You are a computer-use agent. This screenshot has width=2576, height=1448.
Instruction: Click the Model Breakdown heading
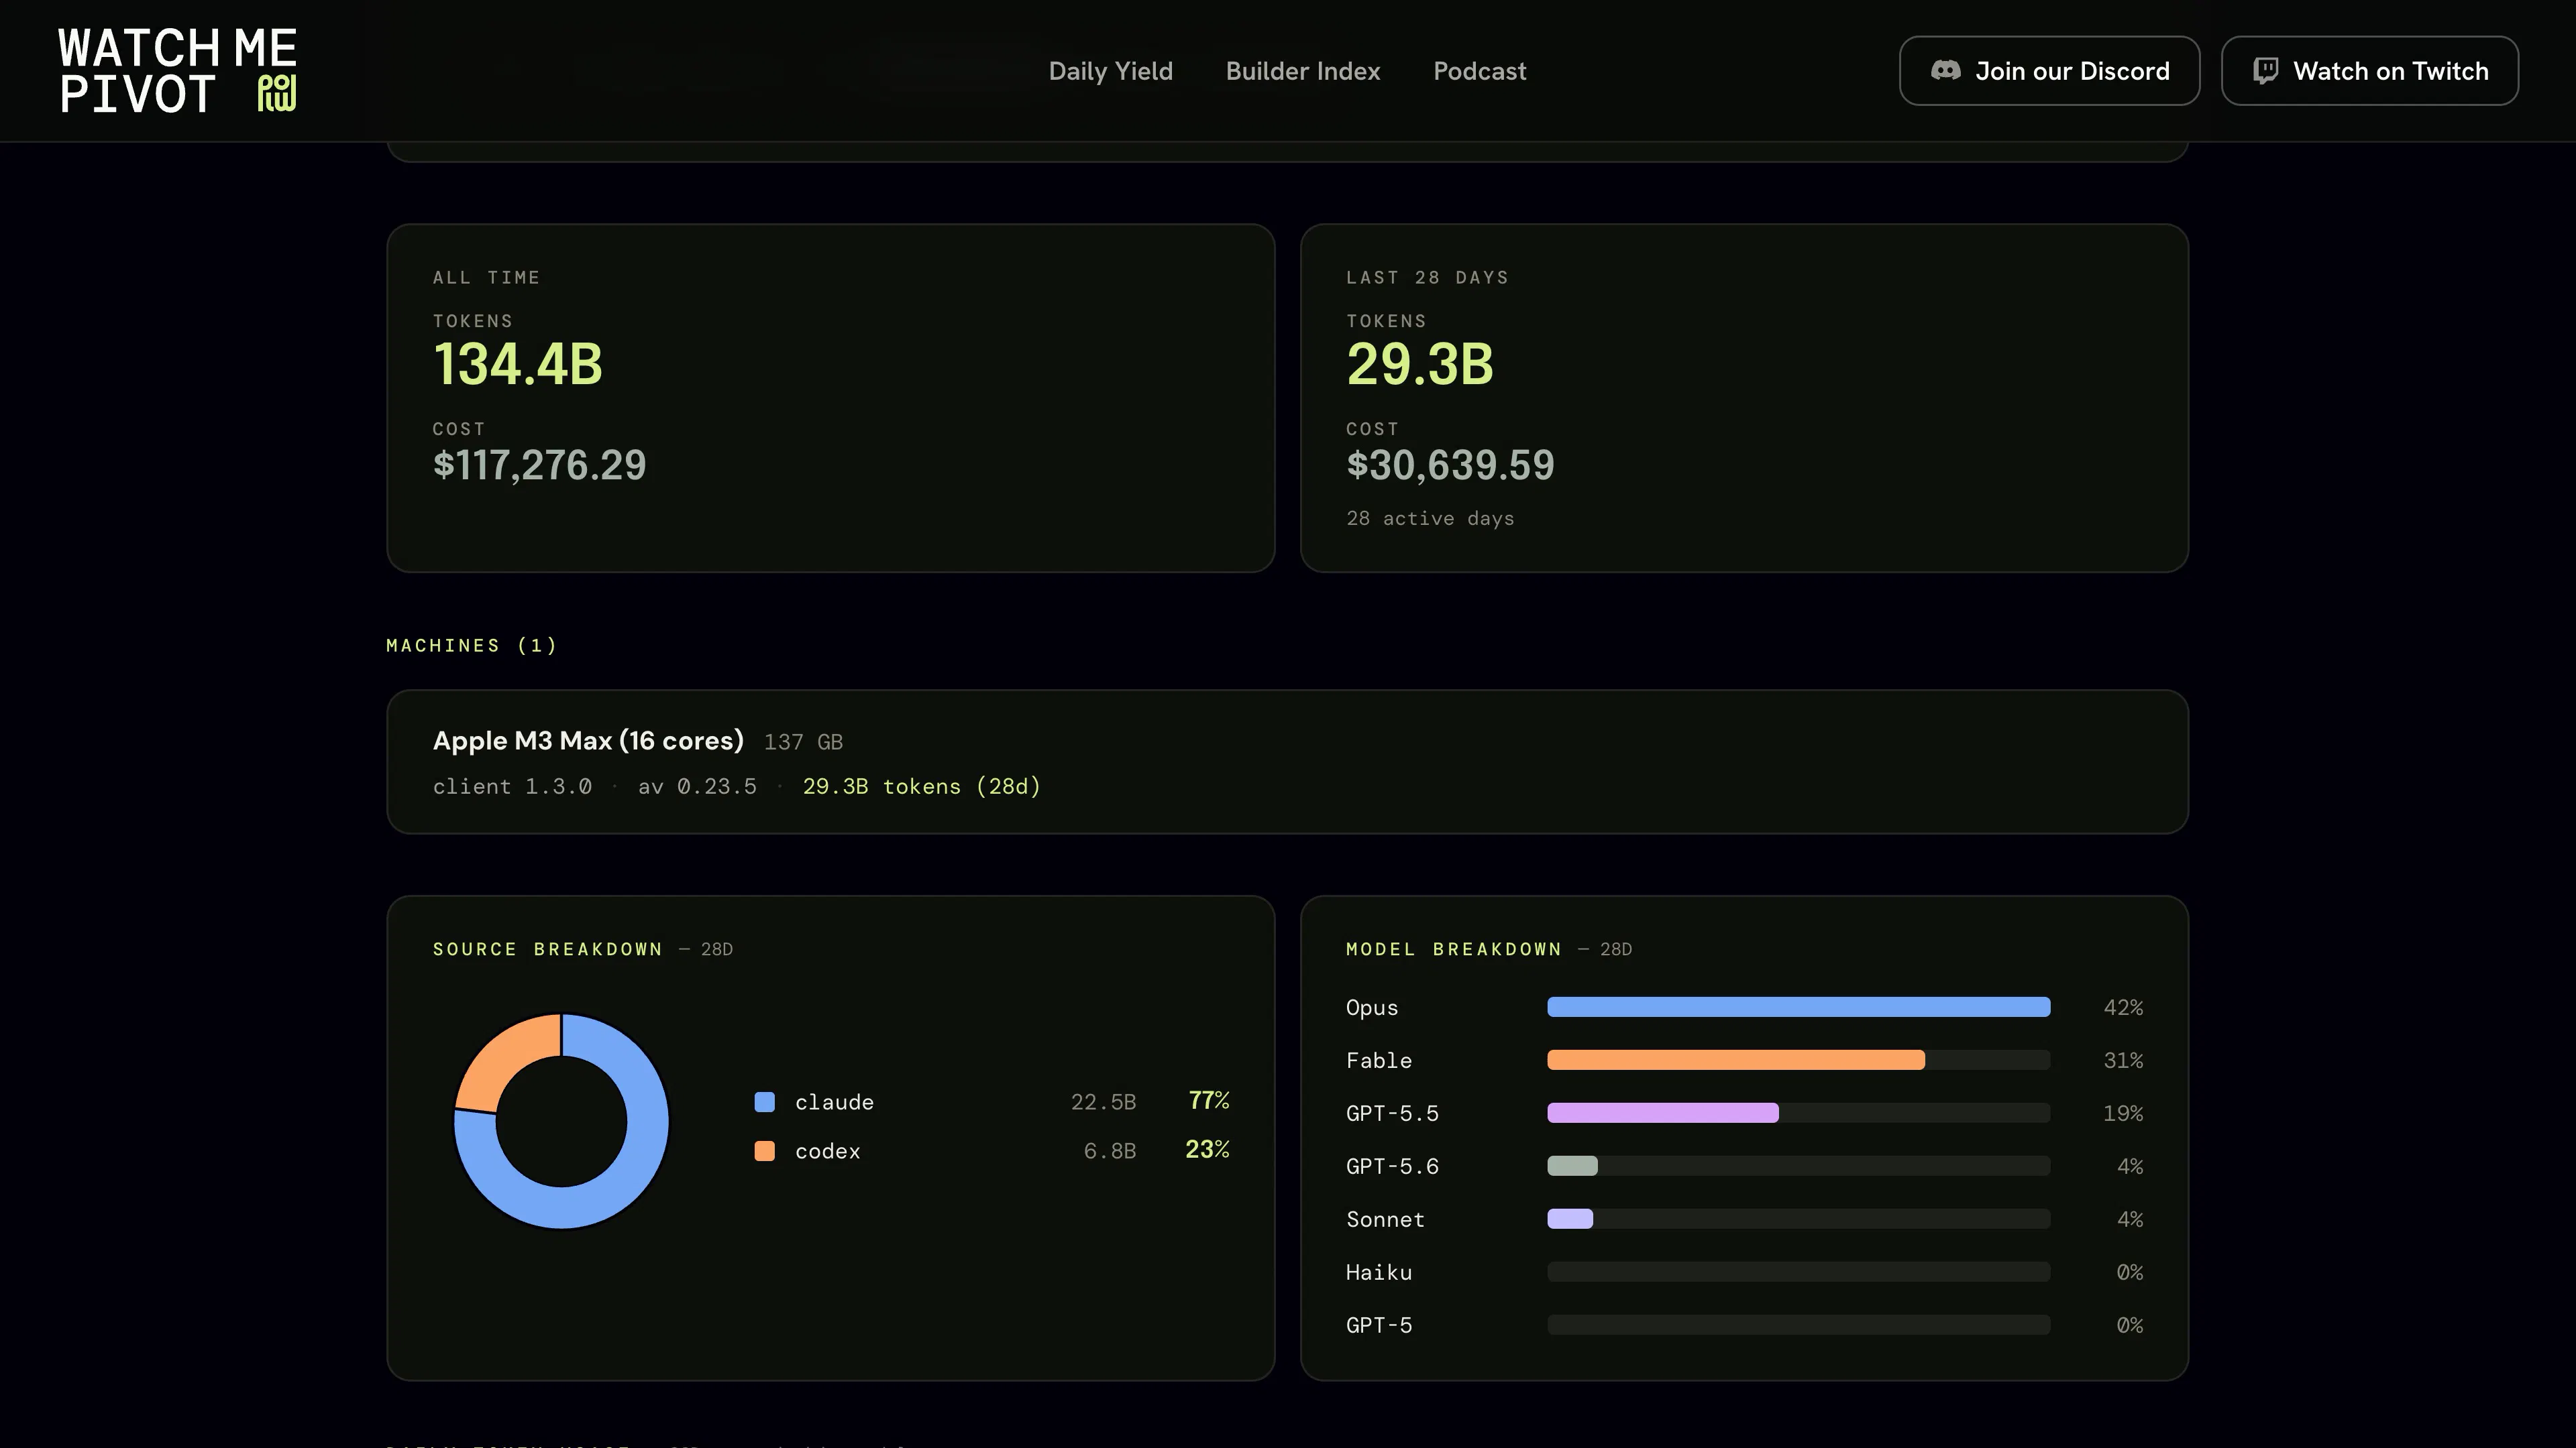pos(1453,949)
